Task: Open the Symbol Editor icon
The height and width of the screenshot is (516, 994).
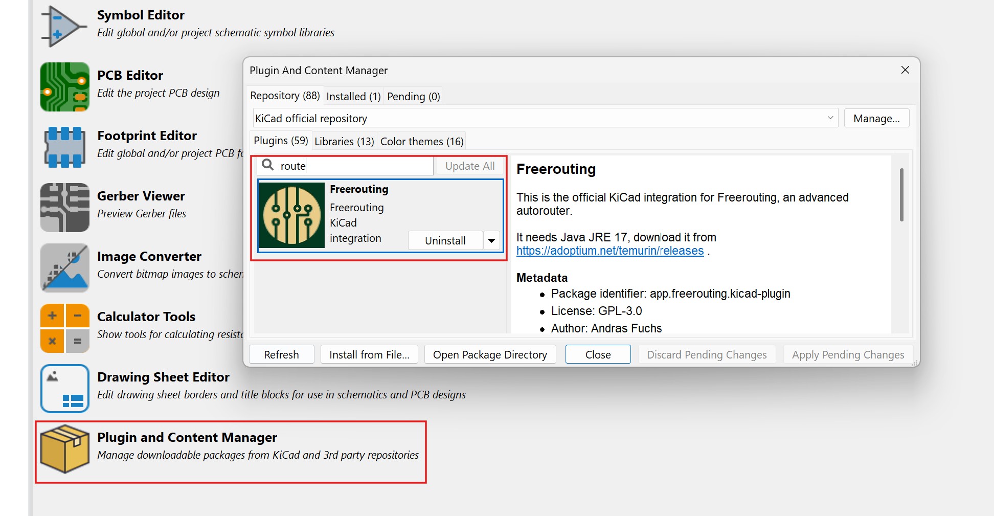Action: [64, 27]
